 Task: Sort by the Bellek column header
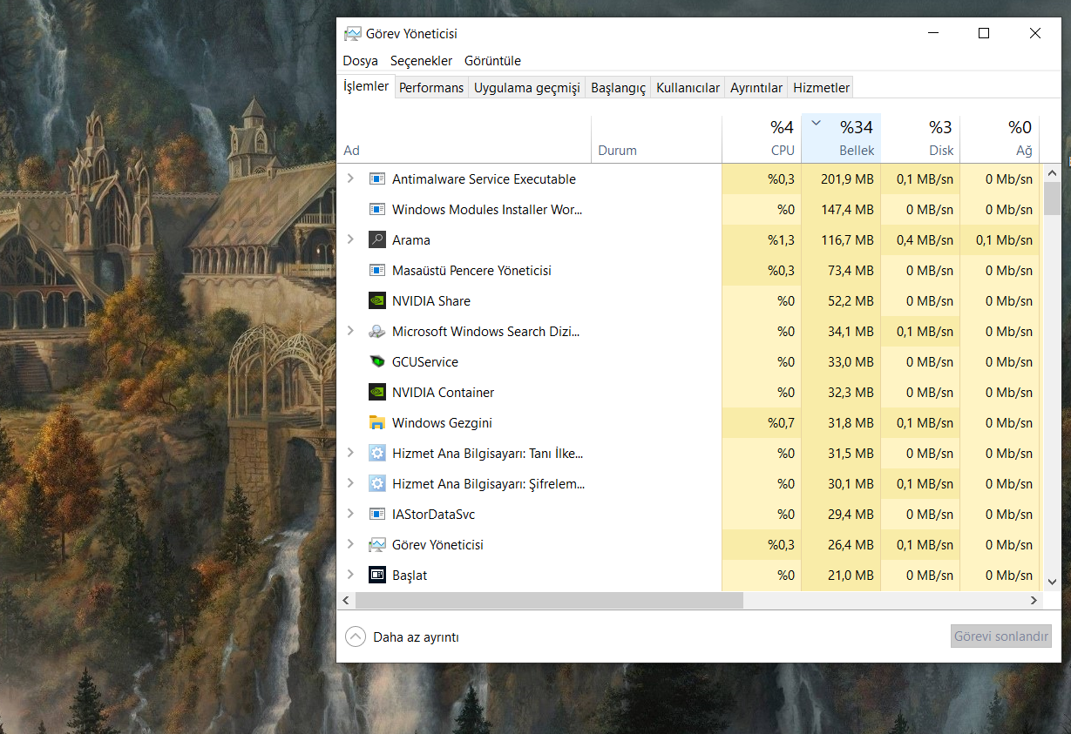tap(841, 138)
